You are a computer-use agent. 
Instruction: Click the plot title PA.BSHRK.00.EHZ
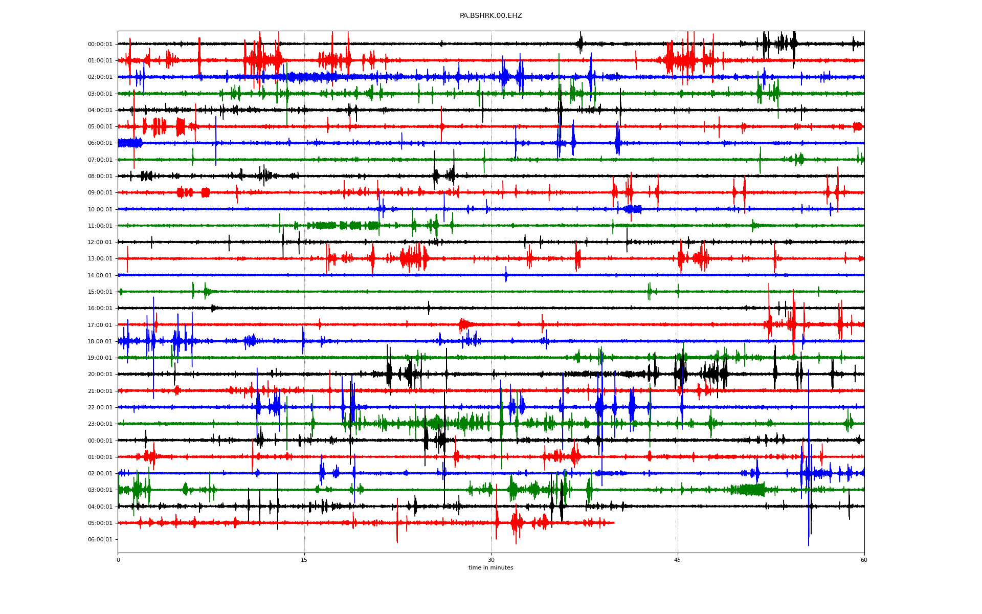[490, 16]
